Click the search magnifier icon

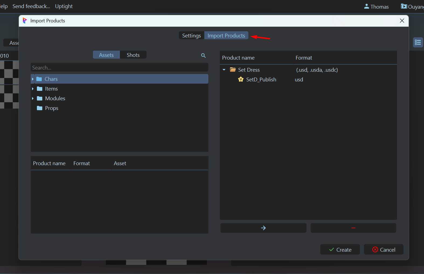coord(203,55)
